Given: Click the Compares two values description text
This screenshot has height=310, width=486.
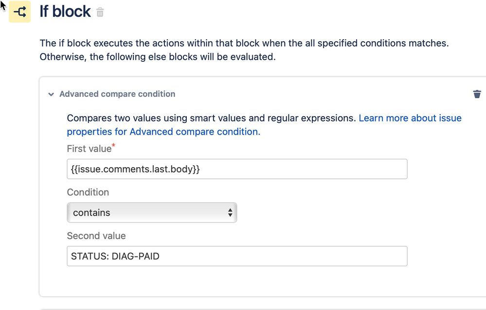Looking at the screenshot, I should point(212,118).
